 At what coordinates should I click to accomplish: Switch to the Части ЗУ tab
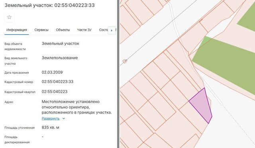pyautogui.click(x=84, y=30)
